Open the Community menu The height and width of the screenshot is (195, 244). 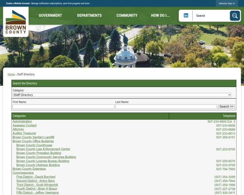[x=127, y=16]
